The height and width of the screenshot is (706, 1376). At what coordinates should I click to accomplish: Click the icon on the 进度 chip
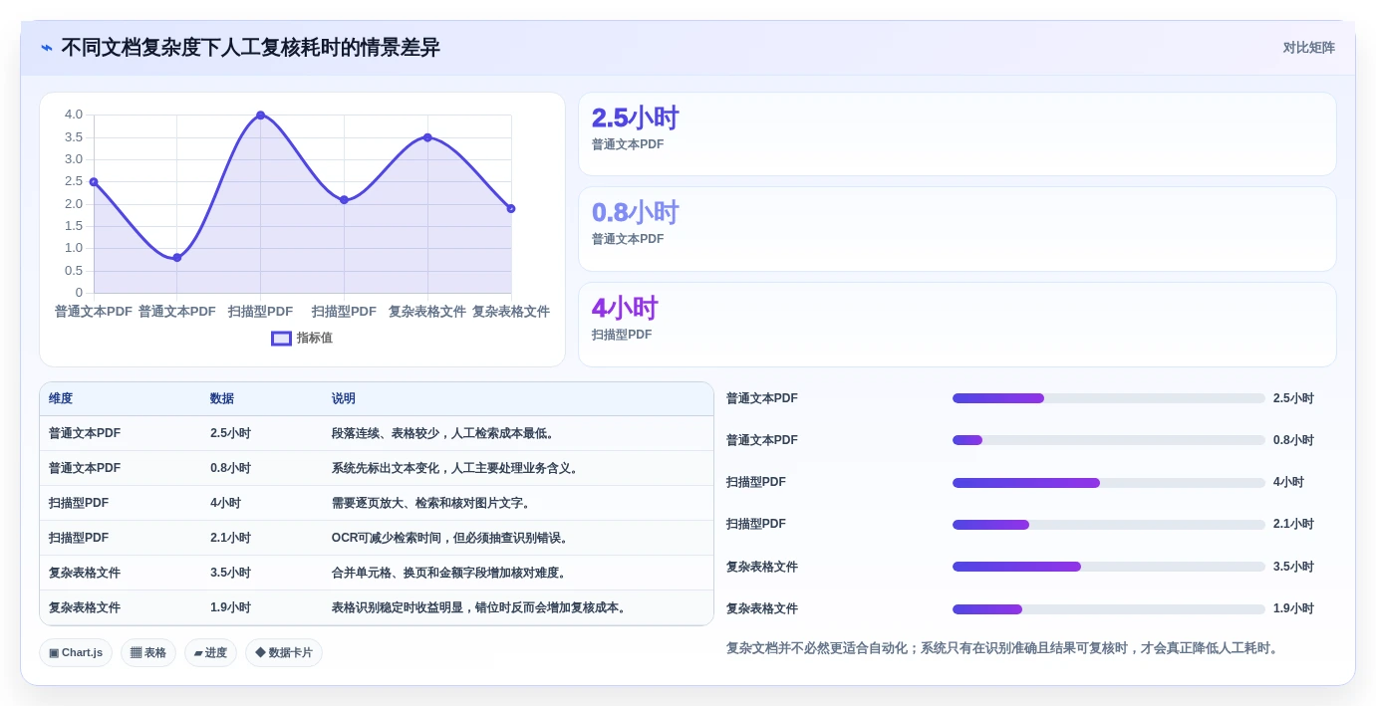198,653
